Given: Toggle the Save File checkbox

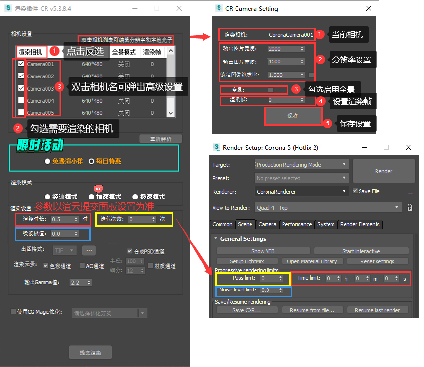Looking at the screenshot, I should 355,191.
